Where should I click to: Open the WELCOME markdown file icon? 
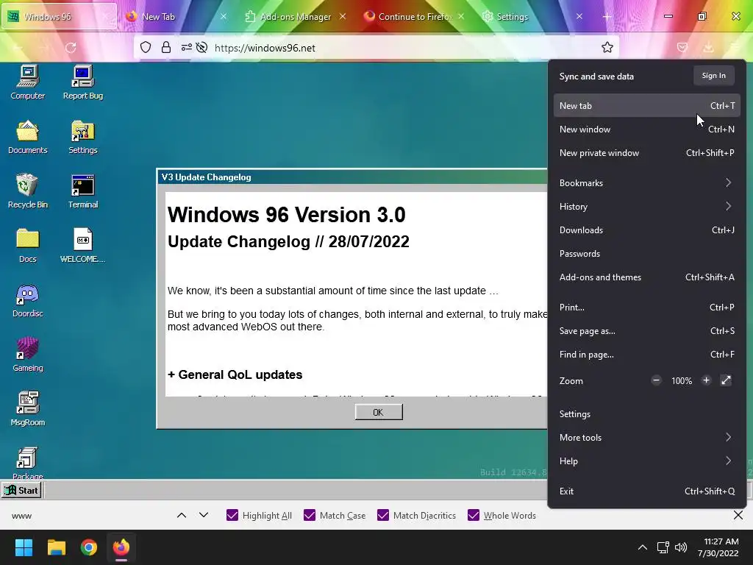click(x=82, y=245)
